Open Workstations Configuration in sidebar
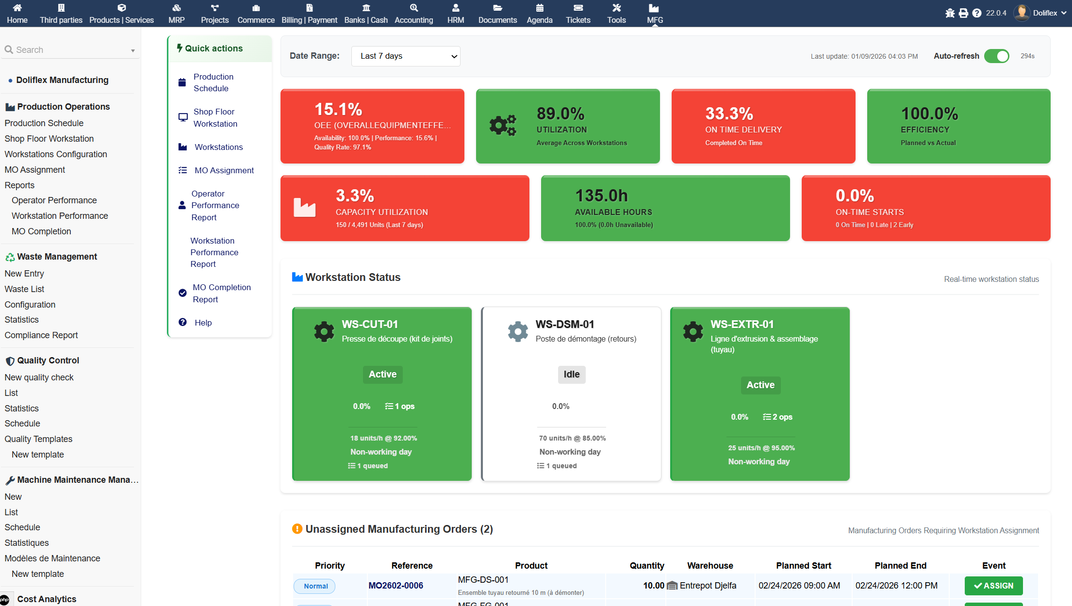The height and width of the screenshot is (606, 1072). coord(56,154)
